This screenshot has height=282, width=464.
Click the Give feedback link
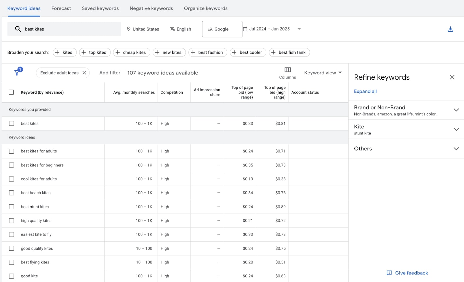pyautogui.click(x=412, y=273)
